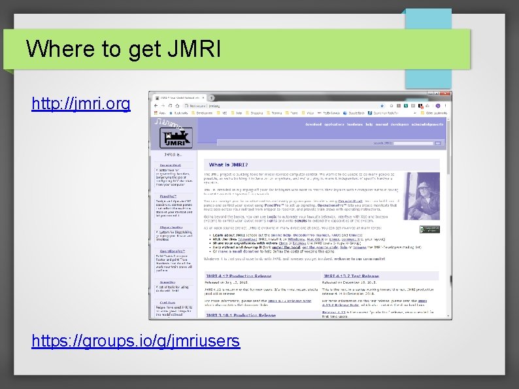
Task: Open the Other bookmarks folder
Action: click(434, 113)
